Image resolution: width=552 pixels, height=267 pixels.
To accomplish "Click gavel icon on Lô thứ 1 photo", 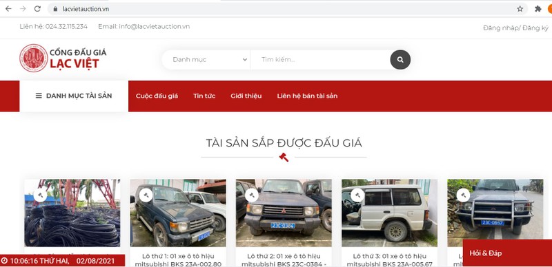I will pos(146,195).
